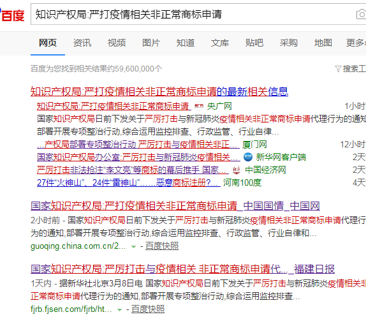Screen dimensions: 366x326
Task: Switch to the 视频 tab
Action: (117, 43)
